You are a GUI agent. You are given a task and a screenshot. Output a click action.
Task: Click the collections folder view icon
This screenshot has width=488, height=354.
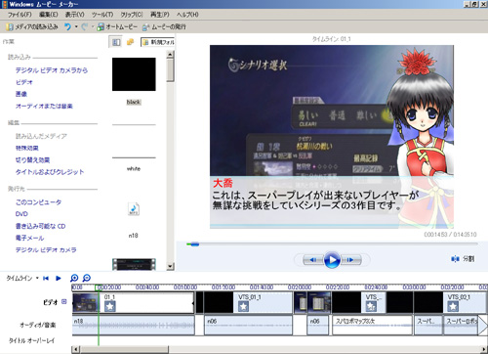[130, 42]
